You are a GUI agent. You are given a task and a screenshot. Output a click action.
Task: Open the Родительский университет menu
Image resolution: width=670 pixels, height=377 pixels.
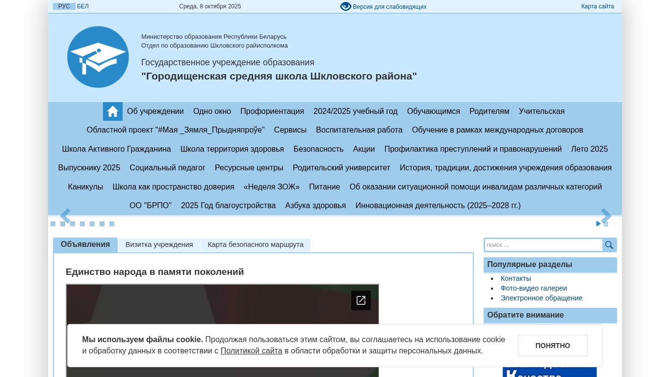tap(342, 168)
